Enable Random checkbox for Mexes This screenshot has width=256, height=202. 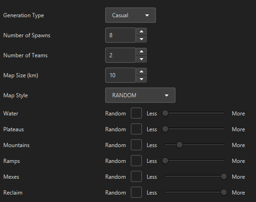click(136, 176)
